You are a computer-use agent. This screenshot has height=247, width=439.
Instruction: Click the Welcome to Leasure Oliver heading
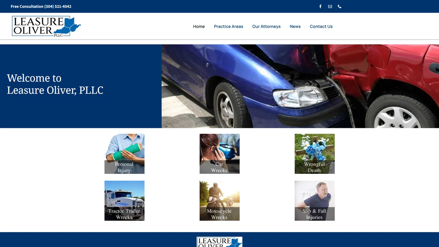[55, 84]
